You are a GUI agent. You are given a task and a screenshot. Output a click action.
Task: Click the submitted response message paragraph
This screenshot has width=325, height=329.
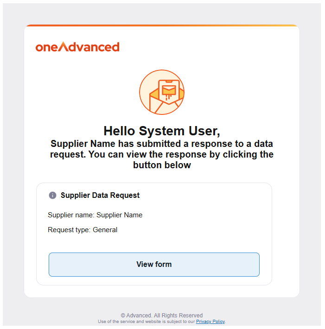161,154
